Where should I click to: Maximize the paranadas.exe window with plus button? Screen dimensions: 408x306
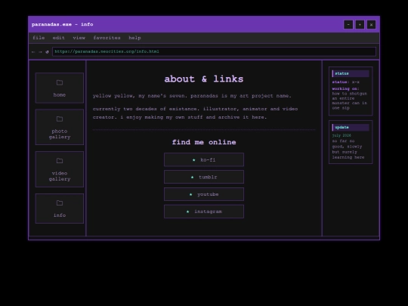[x=360, y=24]
